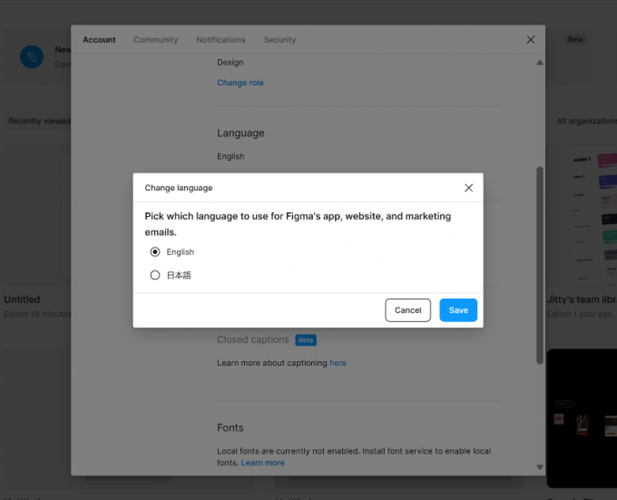Cancel the Change language dialog
This screenshot has width=617, height=500.
tap(407, 310)
